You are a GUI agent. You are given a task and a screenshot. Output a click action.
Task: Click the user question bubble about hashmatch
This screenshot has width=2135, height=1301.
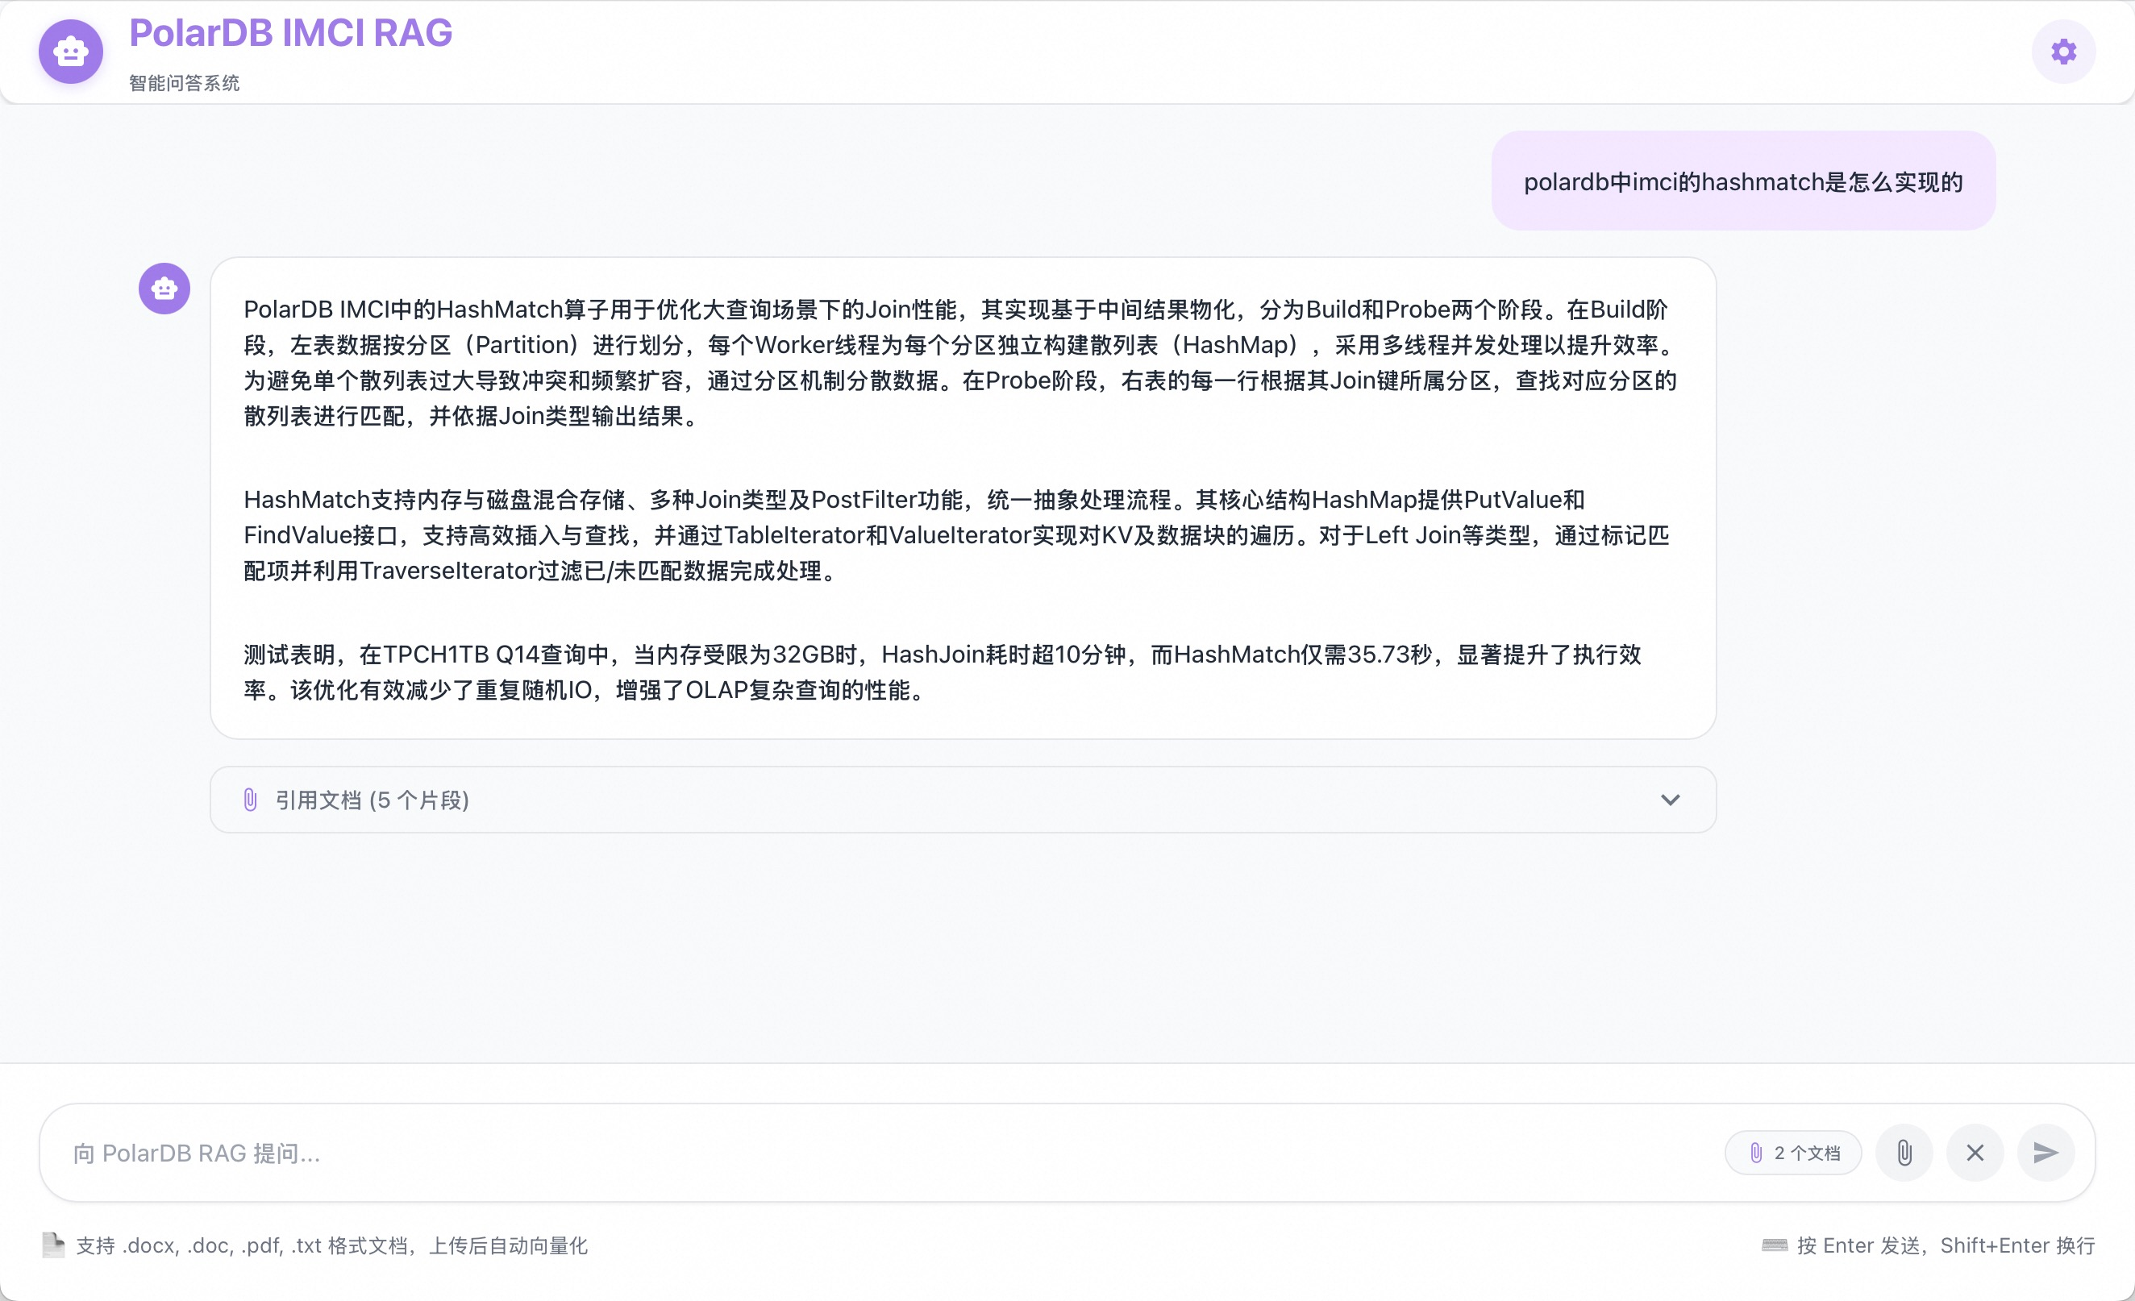(1742, 182)
